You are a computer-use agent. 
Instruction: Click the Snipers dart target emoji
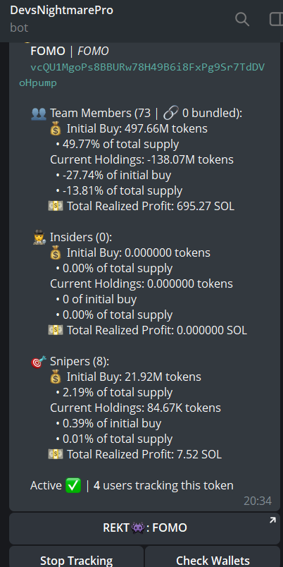(x=39, y=362)
